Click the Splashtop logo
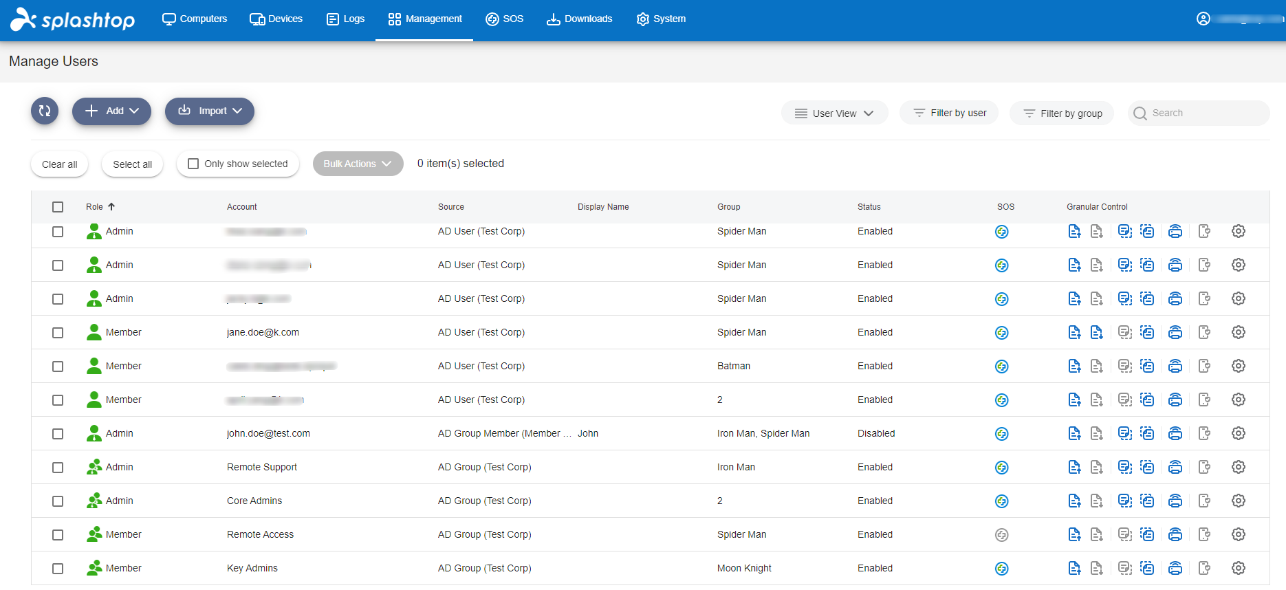 pyautogui.click(x=73, y=19)
